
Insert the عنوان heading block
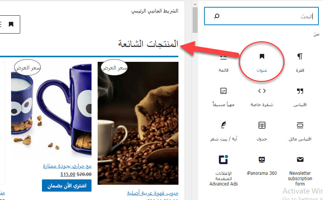coord(262,63)
